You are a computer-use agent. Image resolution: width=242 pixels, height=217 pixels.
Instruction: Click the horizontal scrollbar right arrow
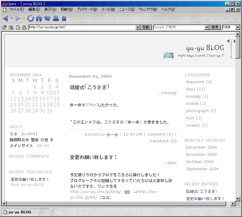(233, 204)
